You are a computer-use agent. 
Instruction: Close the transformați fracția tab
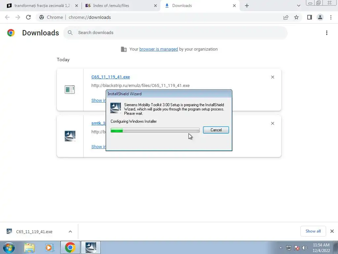(77, 6)
